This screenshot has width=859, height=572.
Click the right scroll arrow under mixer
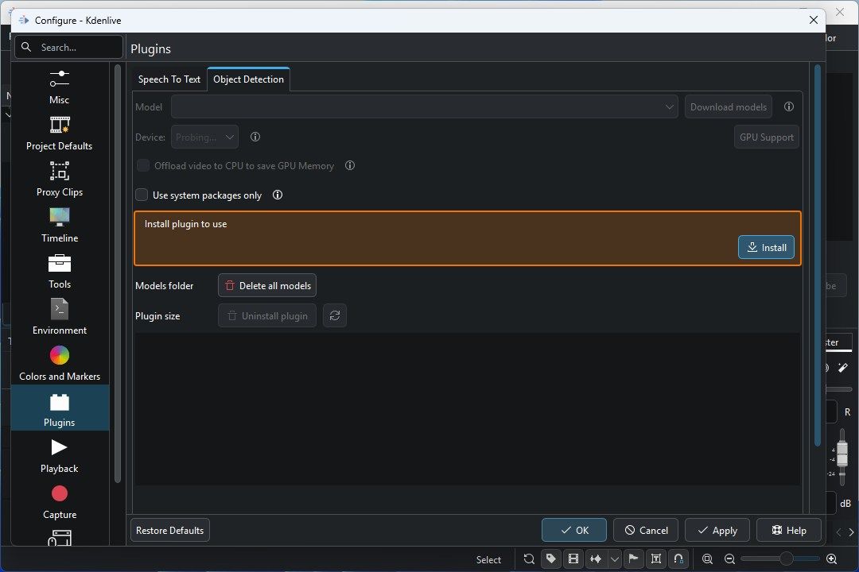coord(851,532)
